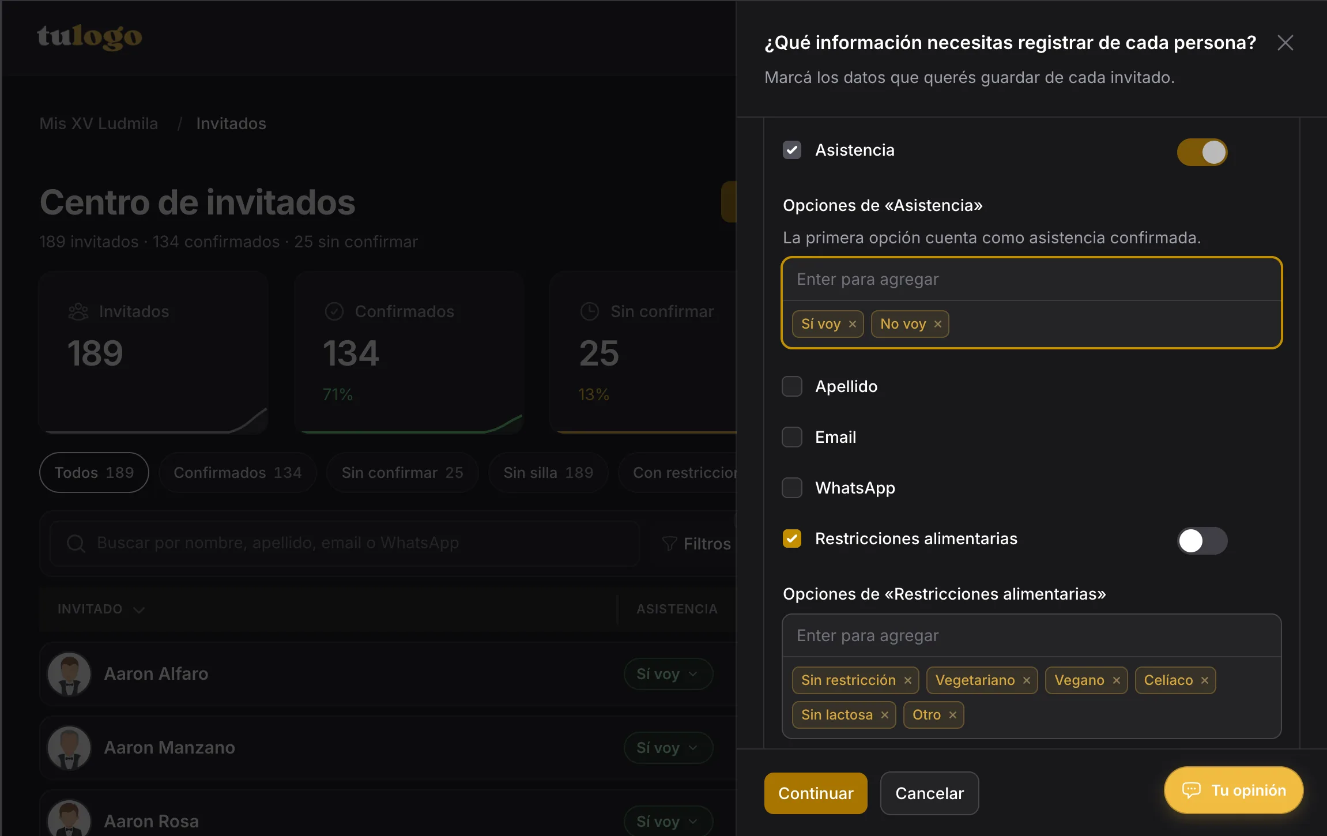
Task: Remove the 'Otro' tag
Action: click(953, 715)
